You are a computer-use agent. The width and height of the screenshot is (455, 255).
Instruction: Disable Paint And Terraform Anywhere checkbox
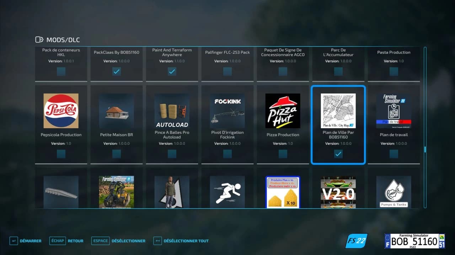tap(172, 72)
